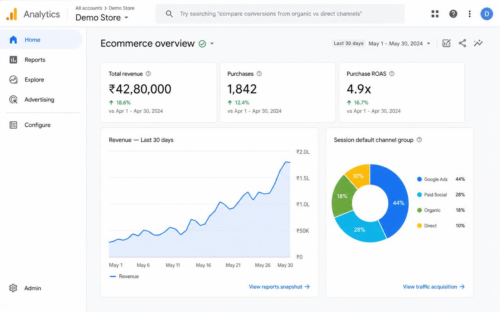The height and width of the screenshot is (312, 500).
Task: Open the help question mark icon
Action: (x=453, y=14)
